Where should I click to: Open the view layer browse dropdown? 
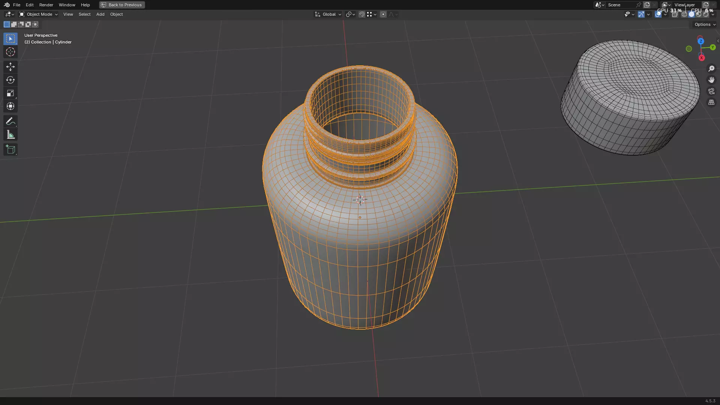coord(666,5)
